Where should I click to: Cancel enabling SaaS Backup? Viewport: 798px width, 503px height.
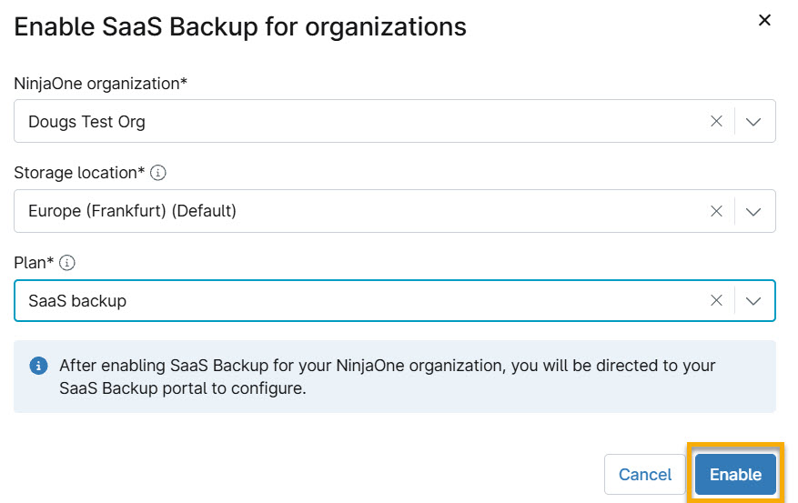coord(645,475)
